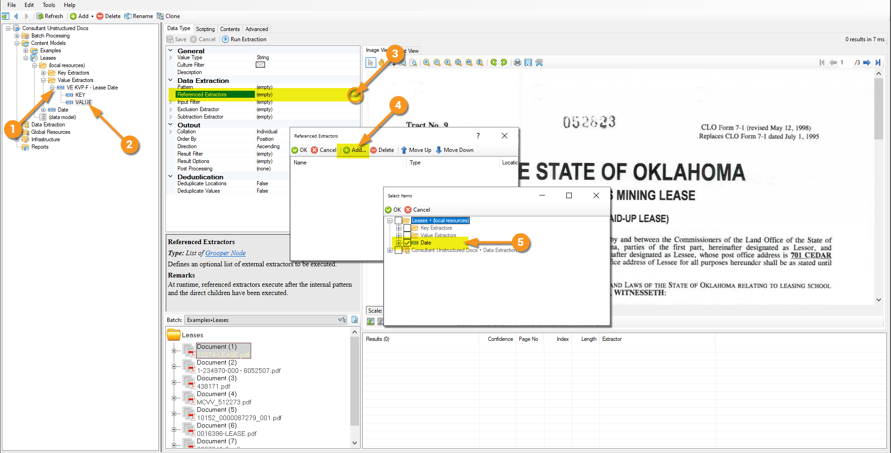Go to previous page arrow
This screenshot has width=891, height=453.
tap(833, 63)
